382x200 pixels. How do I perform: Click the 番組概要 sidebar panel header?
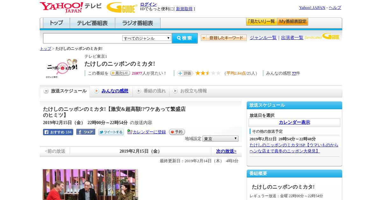294,174
